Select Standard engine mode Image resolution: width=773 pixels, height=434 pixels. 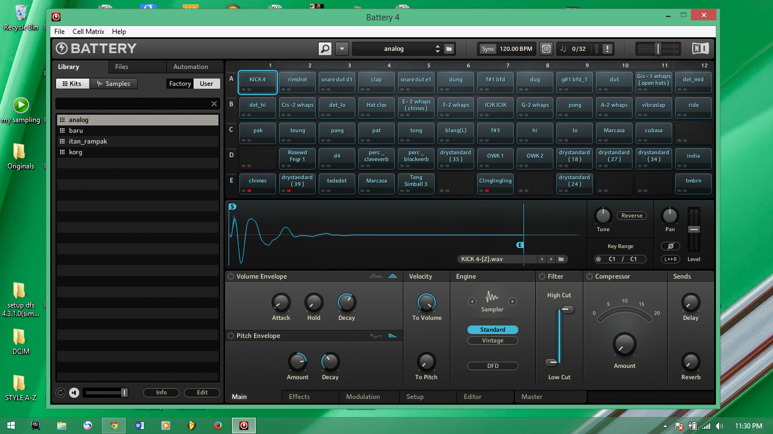point(493,329)
